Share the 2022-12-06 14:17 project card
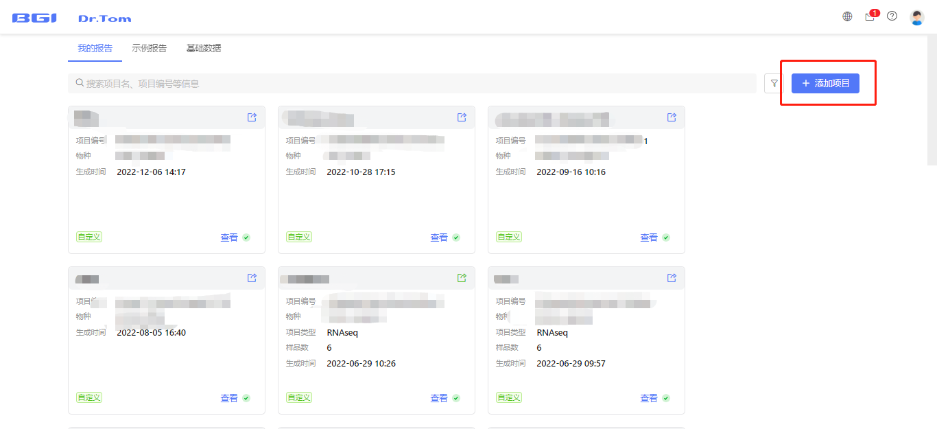This screenshot has height=429, width=937. point(252,117)
